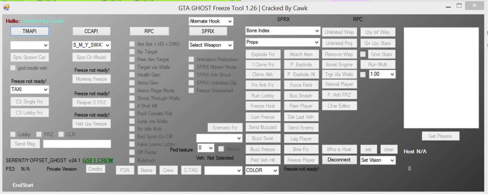Open the TAXI vehicle dropdown
This screenshot has height=194, width=488.
pos(30,89)
